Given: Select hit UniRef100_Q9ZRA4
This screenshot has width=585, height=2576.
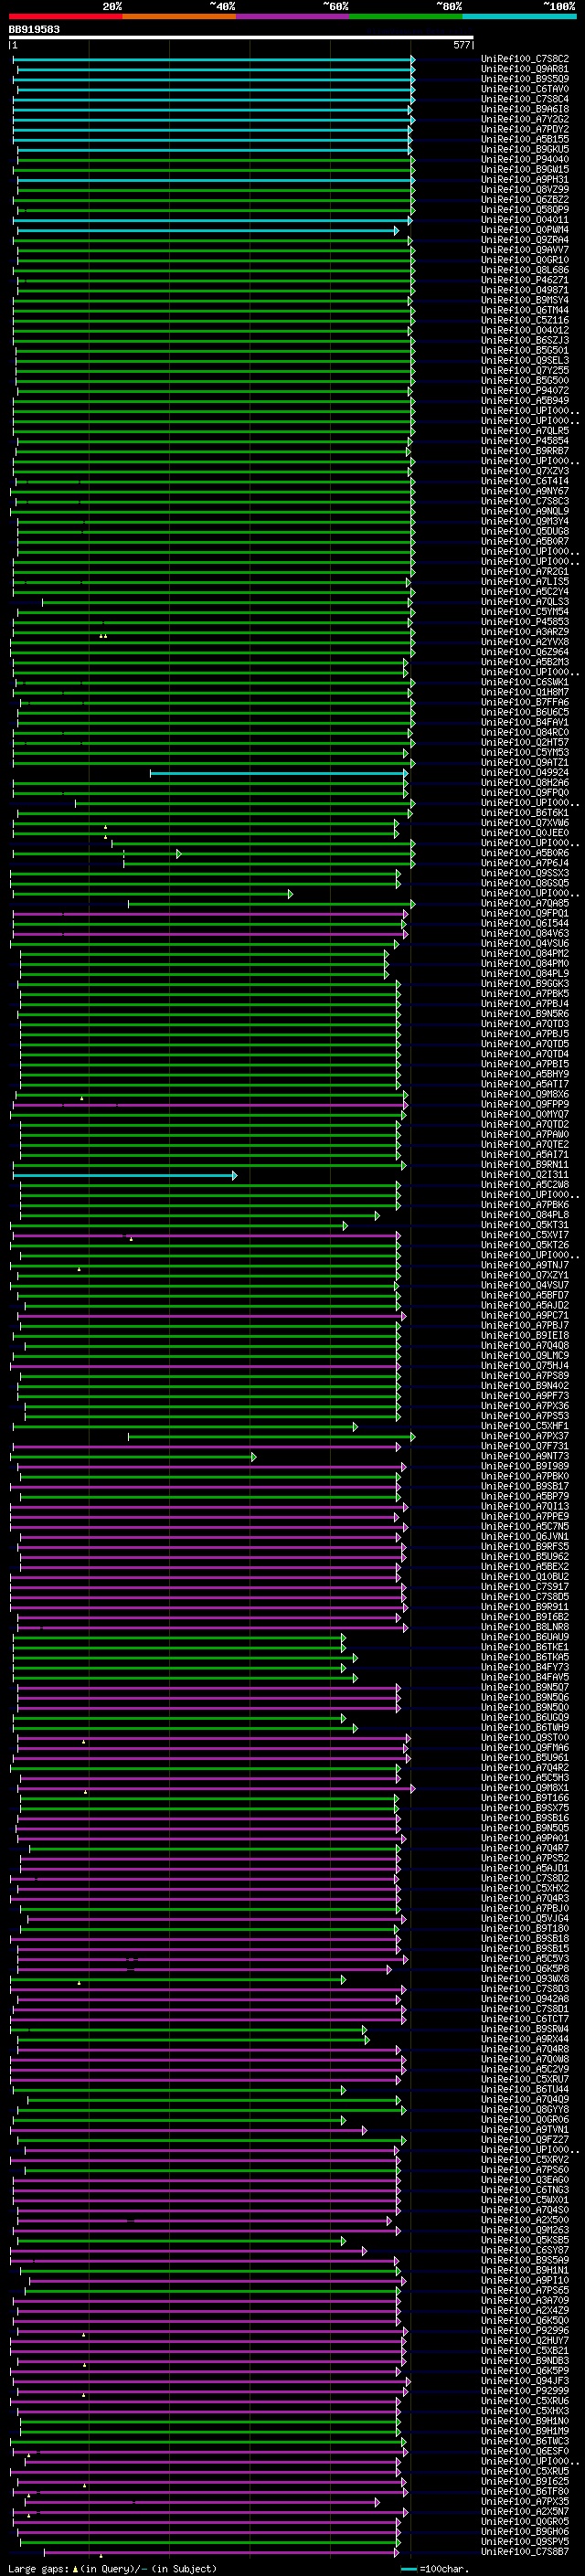Looking at the screenshot, I should [524, 240].
